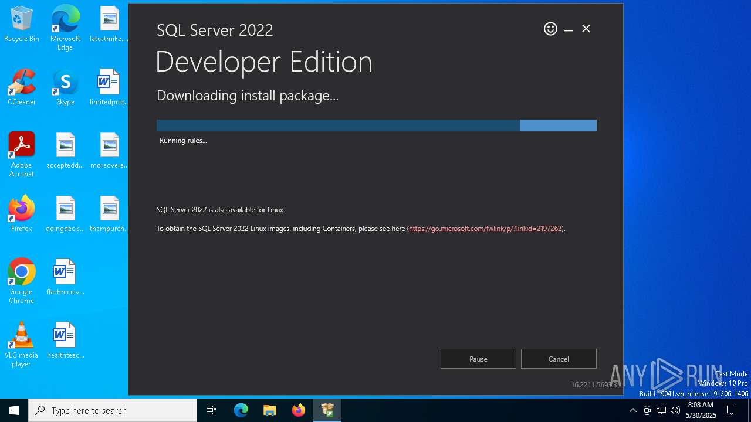The width and height of the screenshot is (751, 422).
Task: Open Recycle Bin desktop icon
Action: coord(22,25)
